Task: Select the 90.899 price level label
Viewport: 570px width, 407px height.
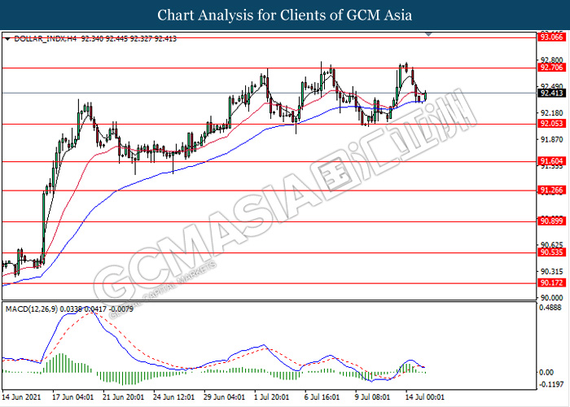Action: pyautogui.click(x=551, y=221)
